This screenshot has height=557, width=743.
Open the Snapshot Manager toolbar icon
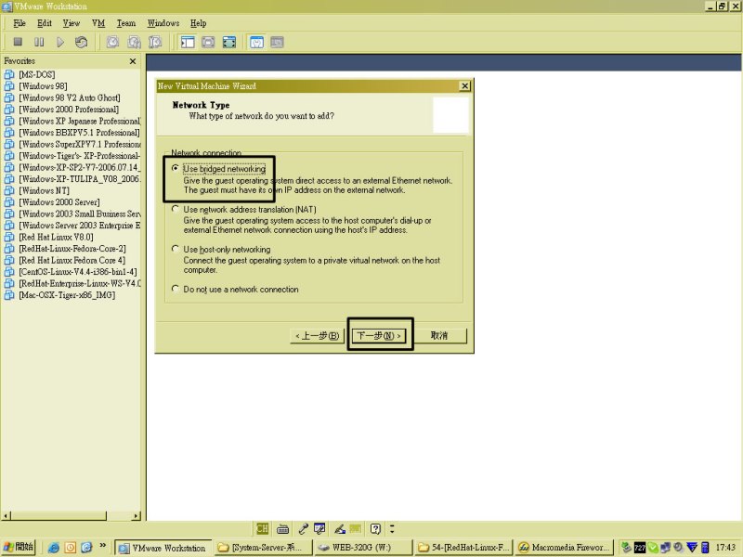click(155, 42)
